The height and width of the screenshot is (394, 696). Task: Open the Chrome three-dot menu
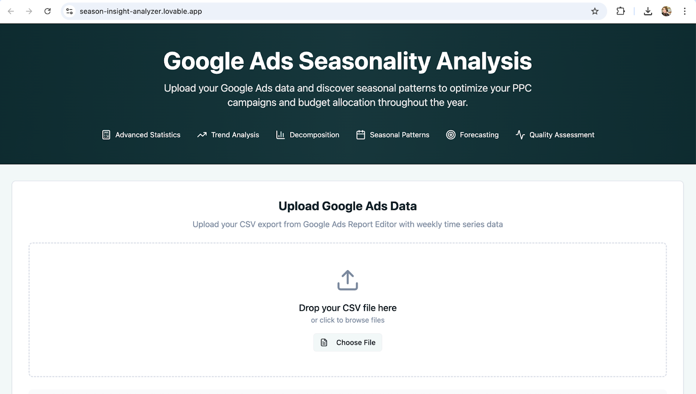tap(685, 11)
